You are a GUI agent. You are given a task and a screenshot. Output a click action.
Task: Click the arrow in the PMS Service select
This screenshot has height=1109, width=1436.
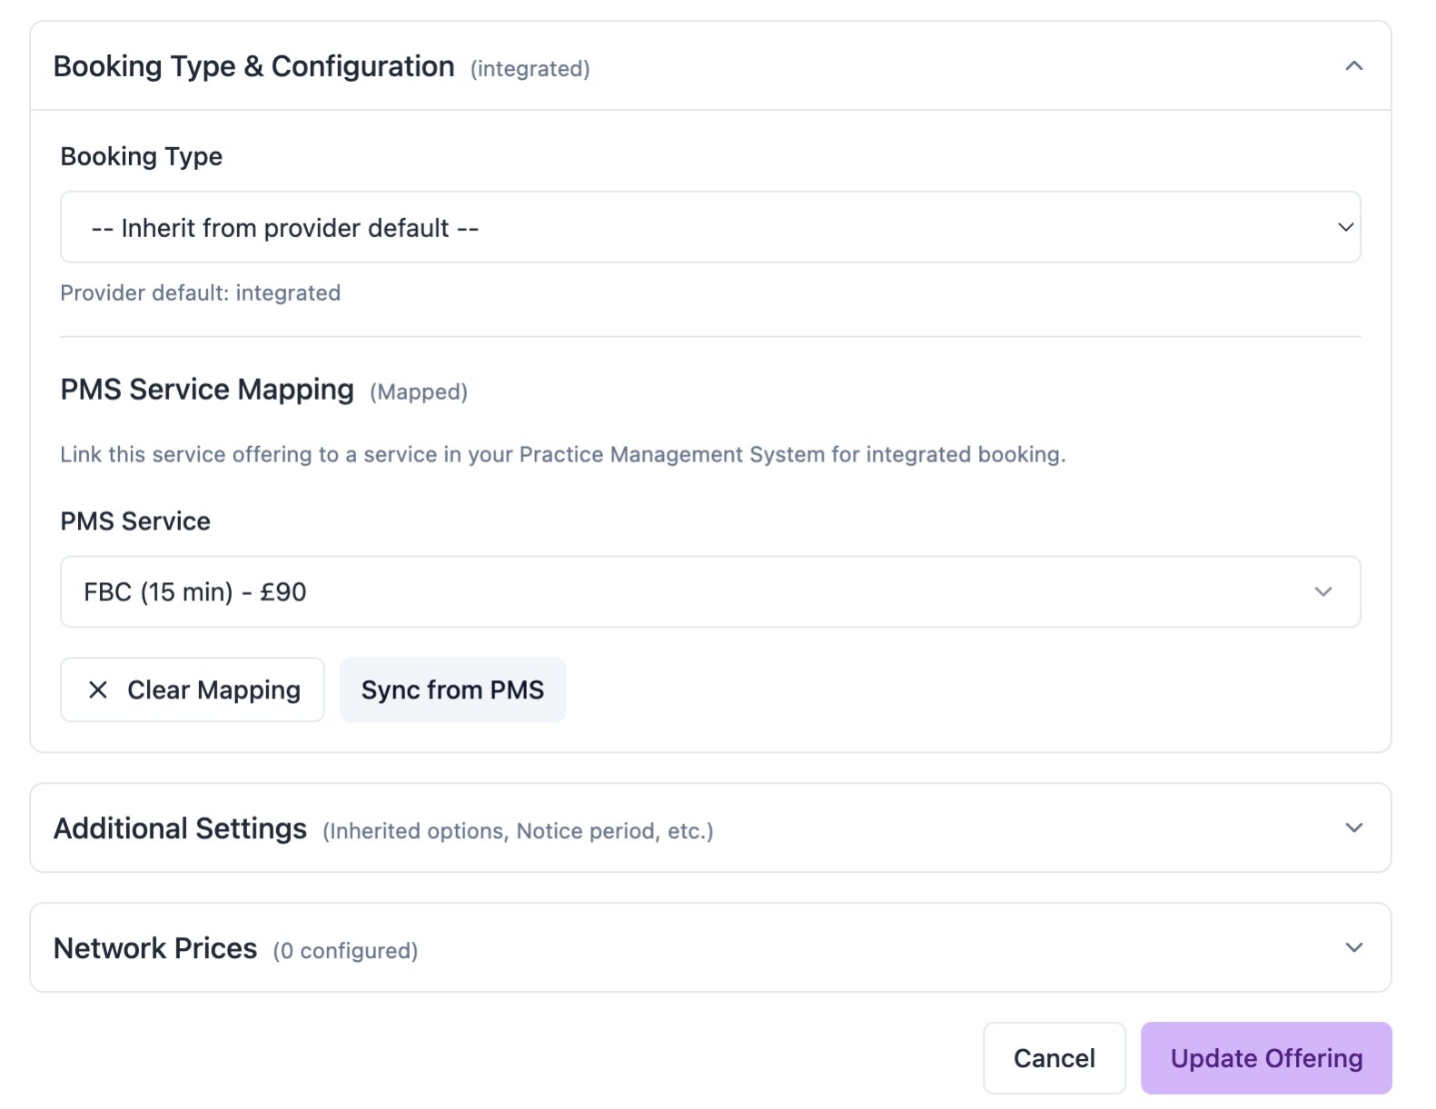point(1323,592)
